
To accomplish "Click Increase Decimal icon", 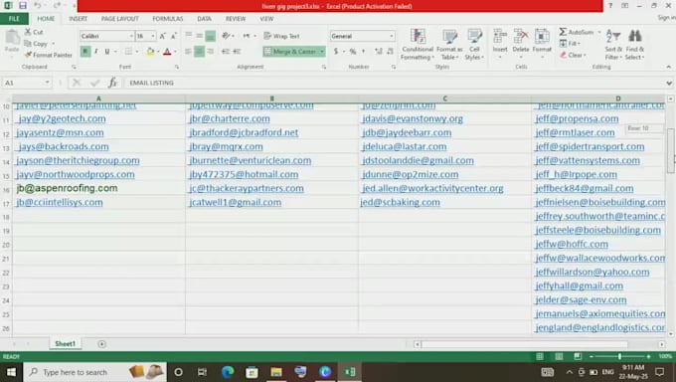I will tap(379, 52).
